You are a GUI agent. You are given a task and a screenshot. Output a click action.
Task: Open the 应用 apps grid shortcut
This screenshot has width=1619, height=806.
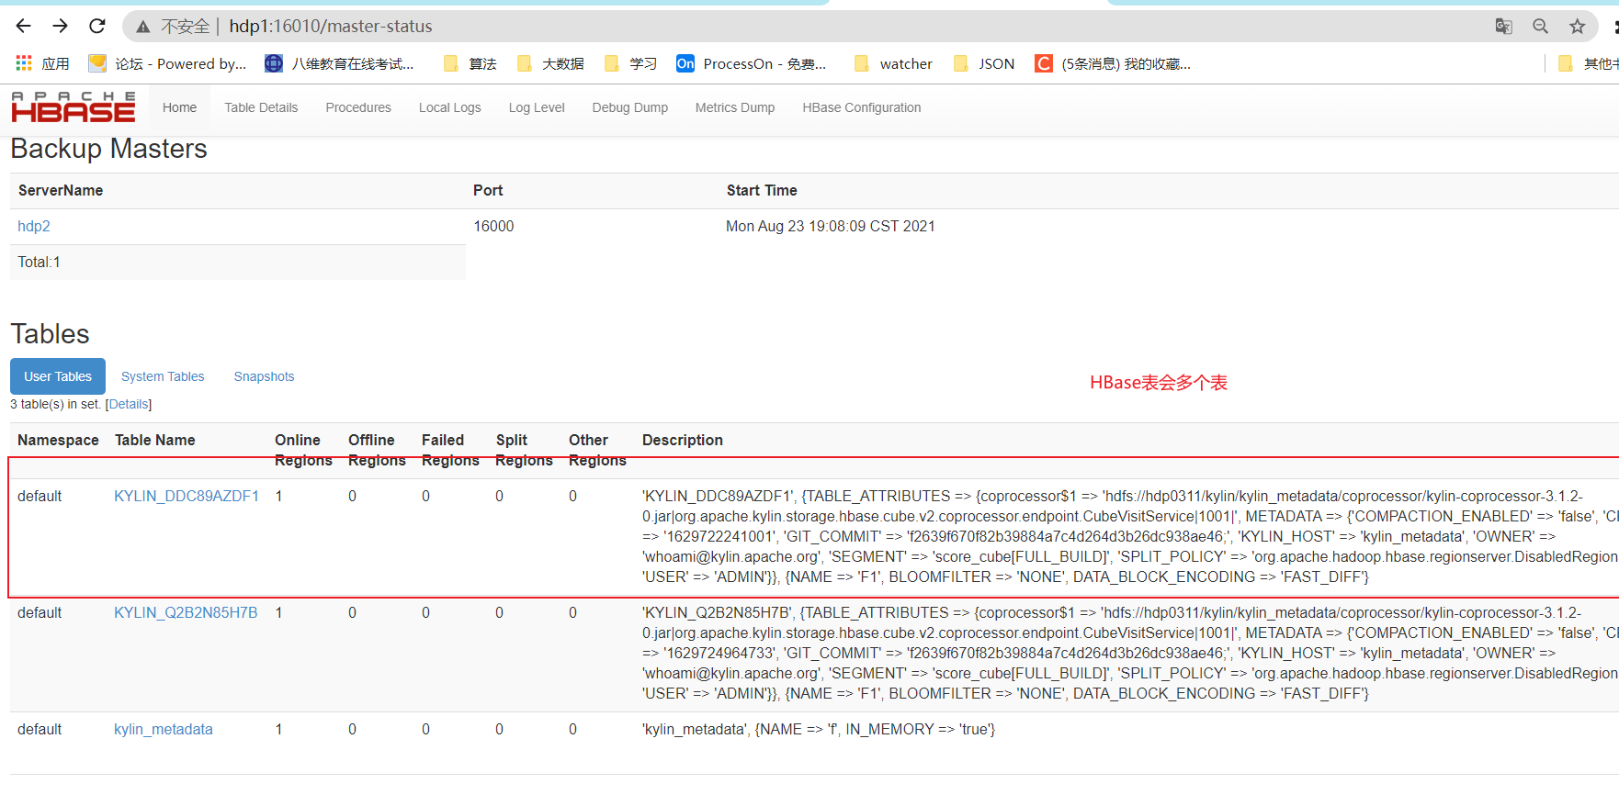43,63
